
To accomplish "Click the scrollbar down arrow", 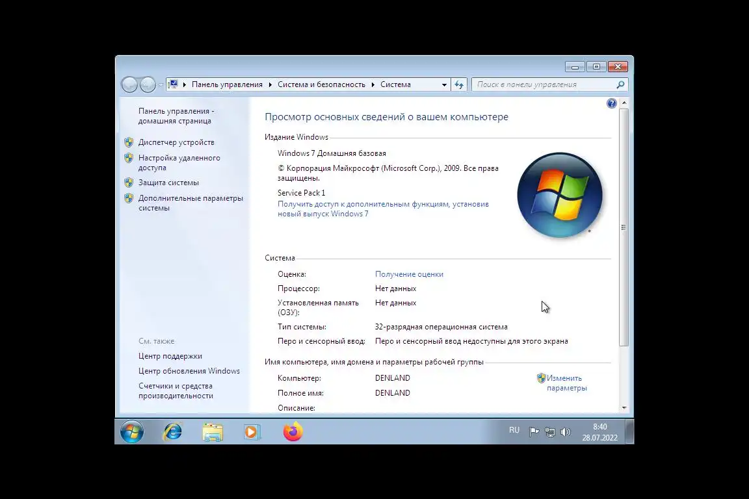I will coord(624,408).
